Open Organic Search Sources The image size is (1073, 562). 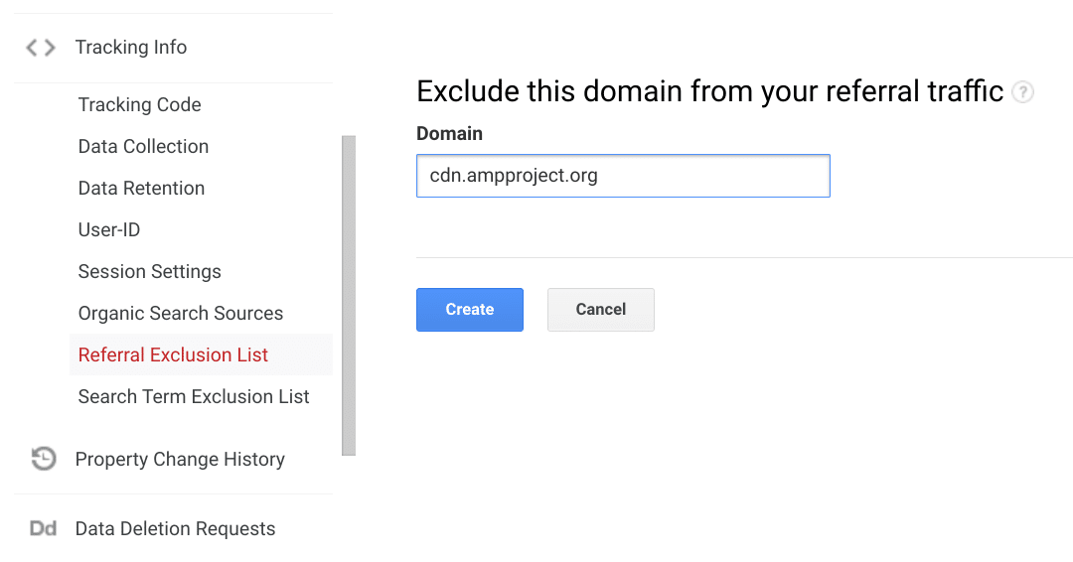(x=181, y=314)
